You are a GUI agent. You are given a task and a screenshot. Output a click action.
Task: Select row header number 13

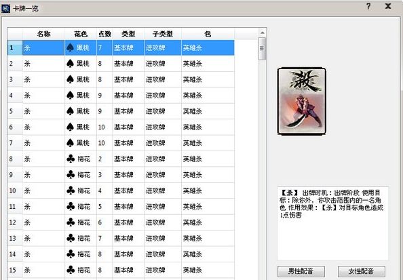pos(15,239)
